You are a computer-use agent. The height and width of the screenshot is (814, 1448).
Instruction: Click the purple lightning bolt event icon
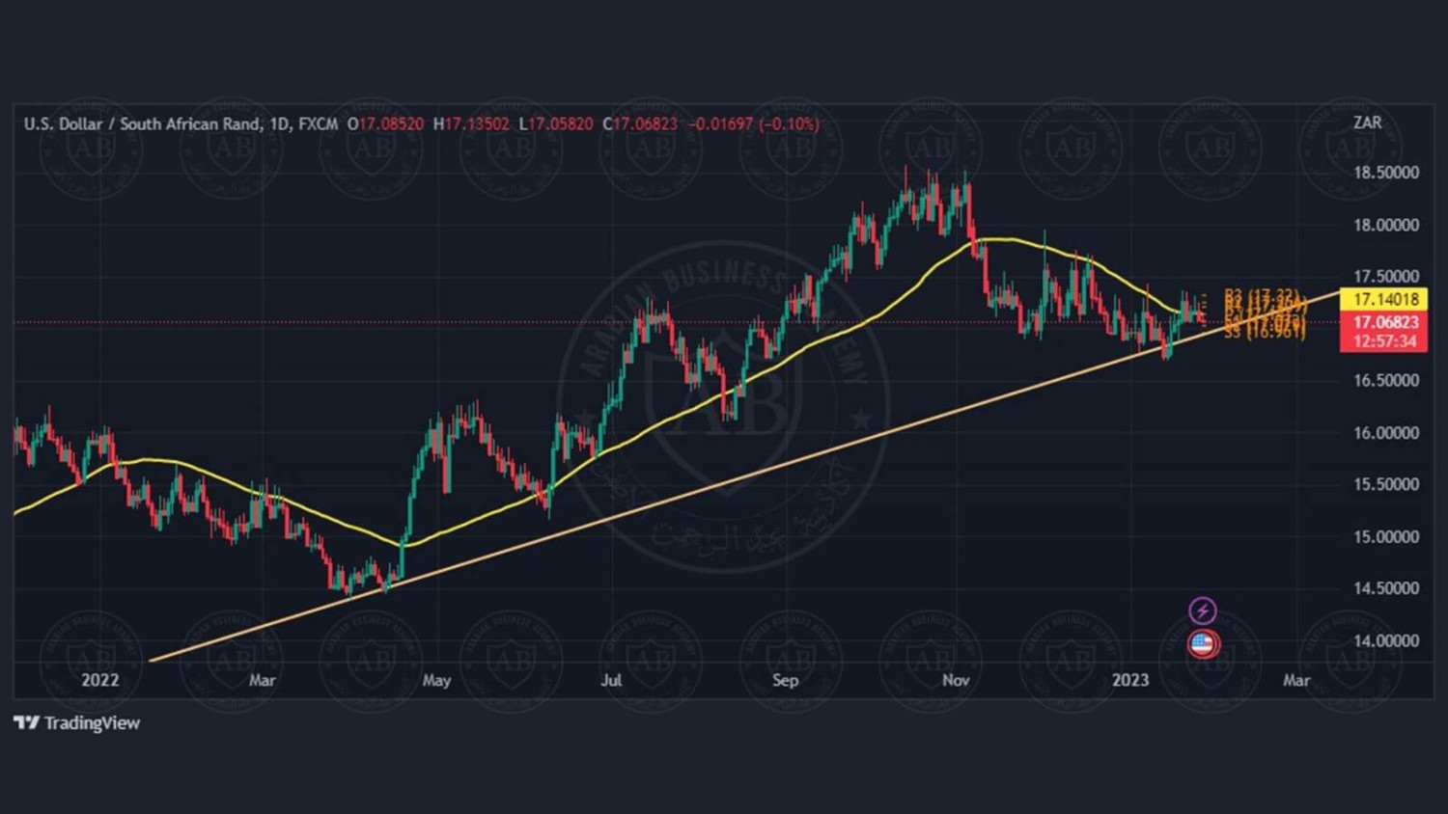(x=1202, y=610)
